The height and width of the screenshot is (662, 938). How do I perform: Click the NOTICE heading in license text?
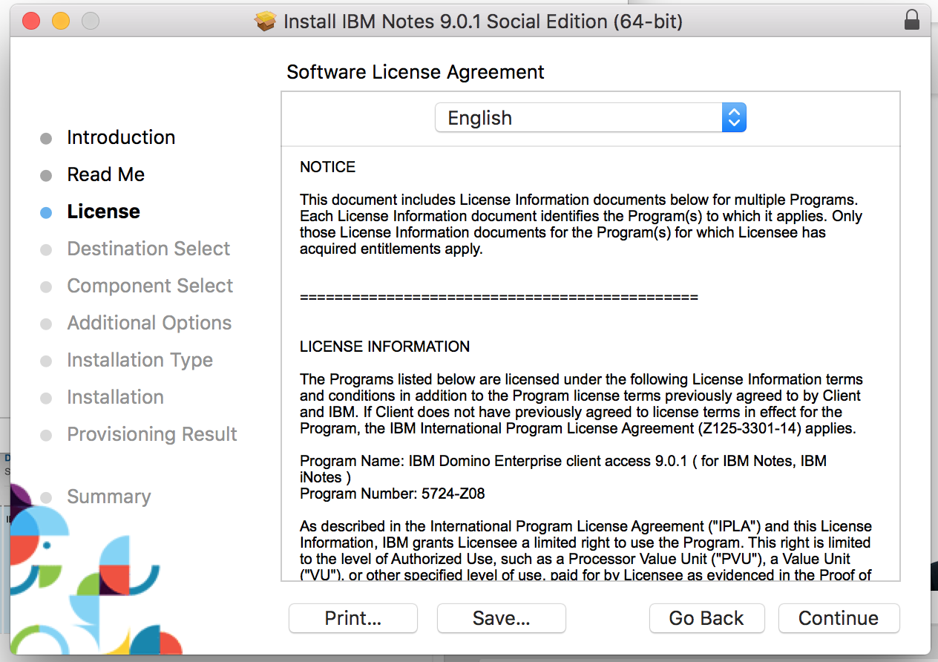point(327,167)
